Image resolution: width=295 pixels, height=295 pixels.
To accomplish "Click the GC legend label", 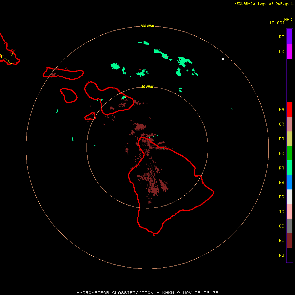I will click(x=282, y=226).
